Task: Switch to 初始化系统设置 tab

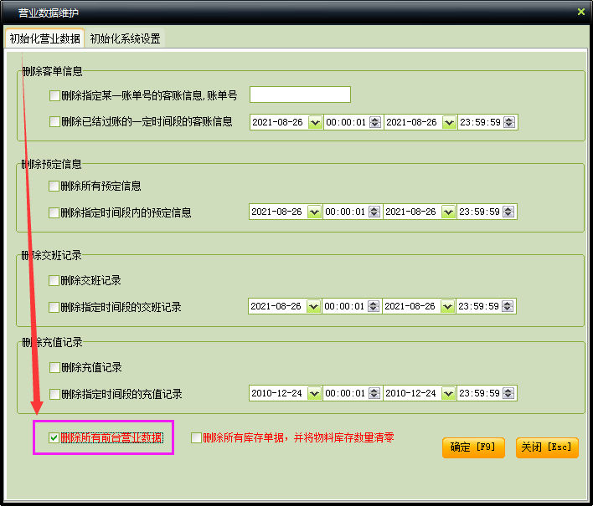Action: [x=125, y=38]
